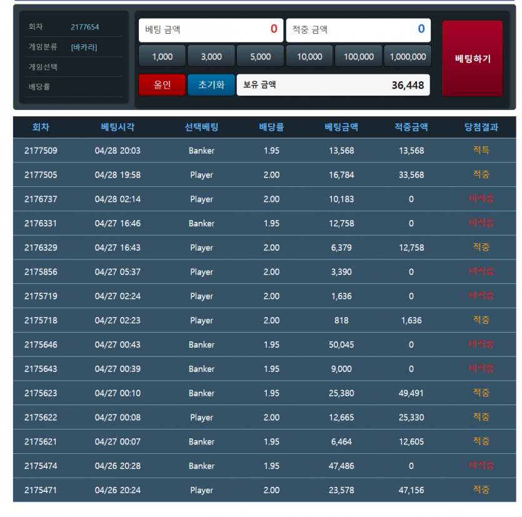Image resolution: width=522 pixels, height=517 pixels.
Task: Click the 1,000,000 amount button
Action: [x=408, y=56]
